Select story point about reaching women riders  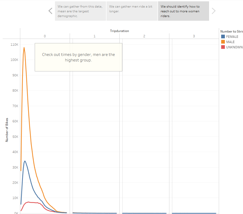[184, 11]
